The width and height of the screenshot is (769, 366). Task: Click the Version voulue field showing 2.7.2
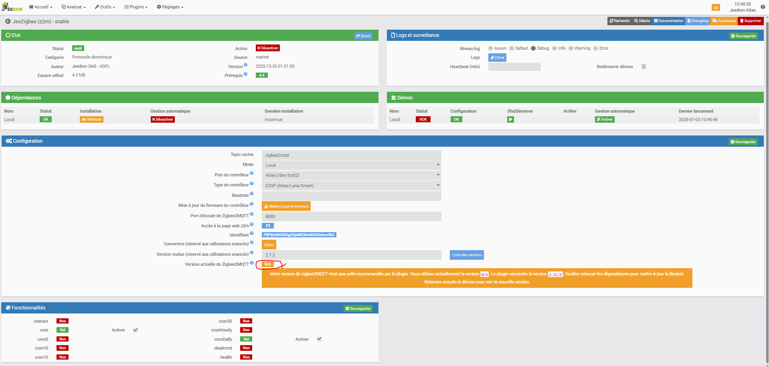click(352, 255)
